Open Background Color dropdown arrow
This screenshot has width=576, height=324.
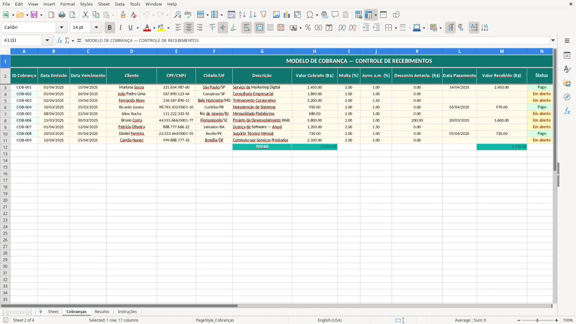(168, 28)
